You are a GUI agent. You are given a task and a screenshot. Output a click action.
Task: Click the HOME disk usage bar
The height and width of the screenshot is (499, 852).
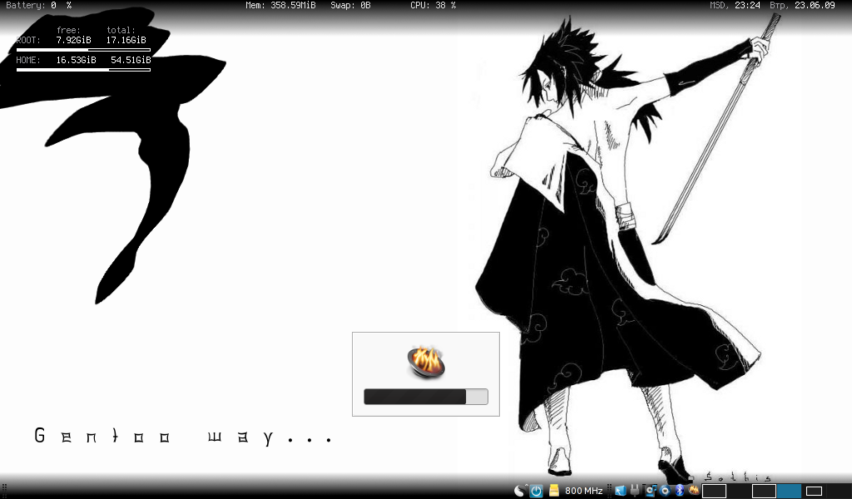[x=83, y=70]
